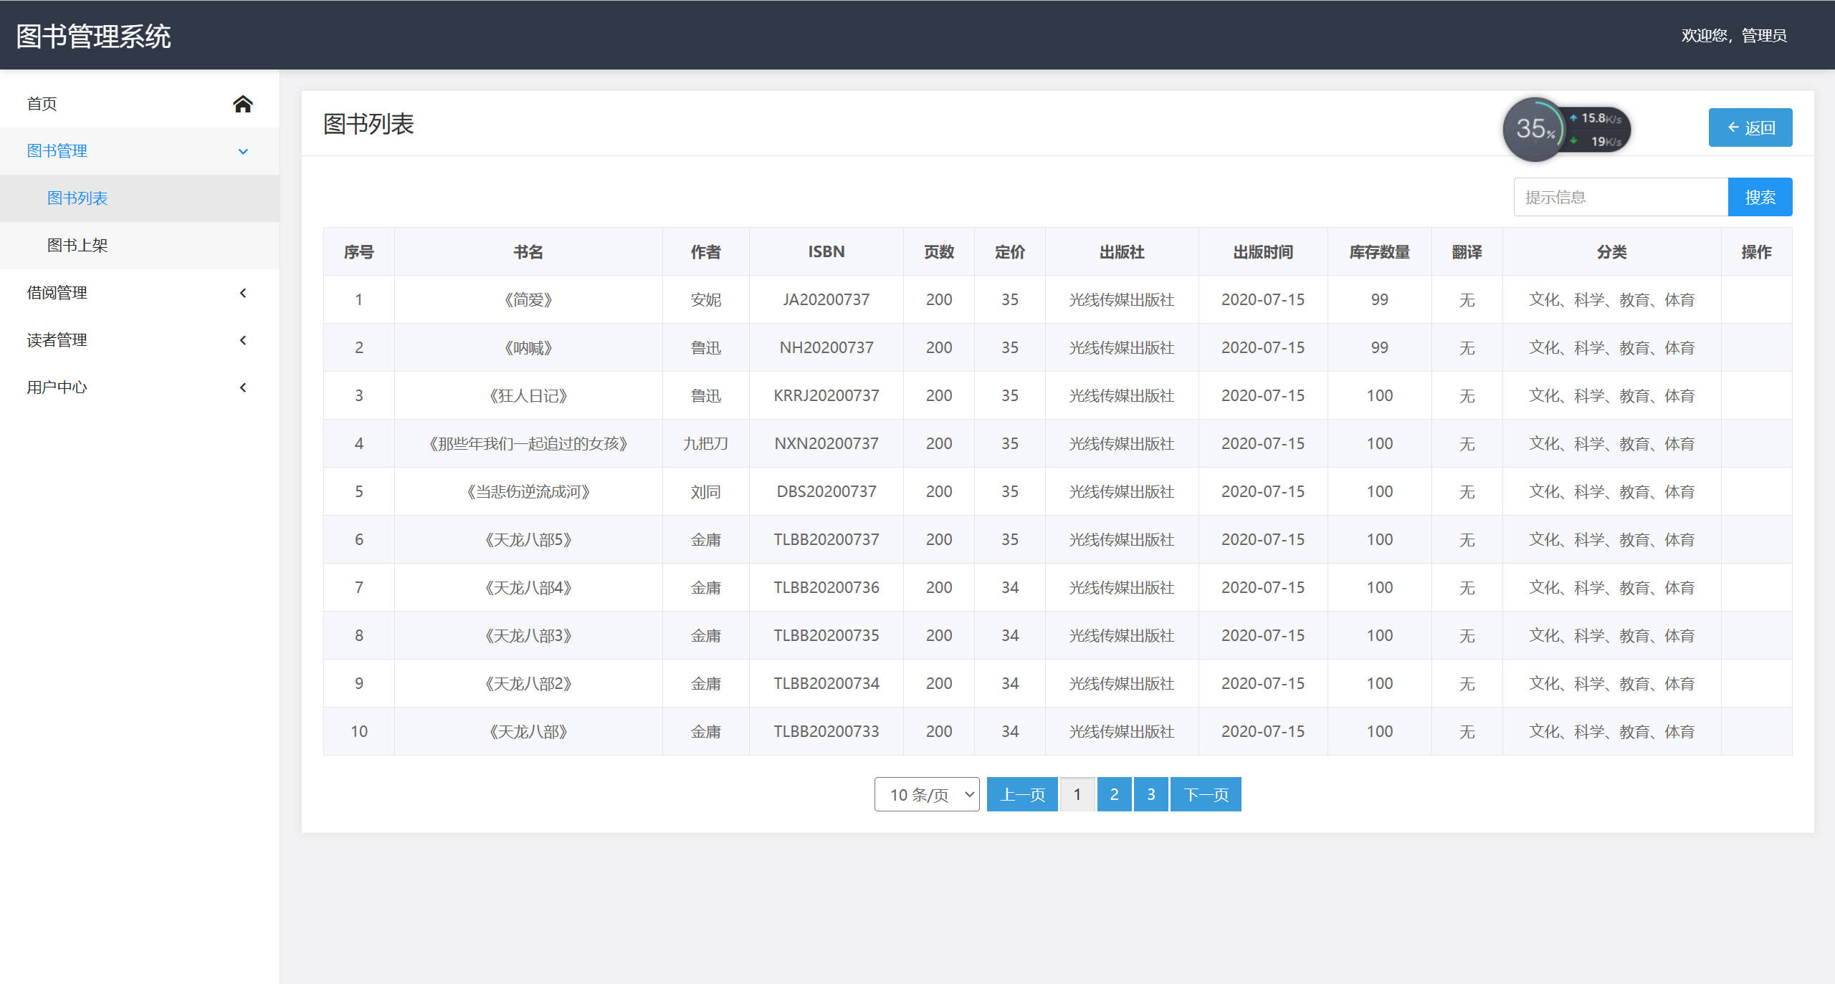1835x984 pixels.
Task: Select 图书列表 in the sidebar
Action: 77,198
